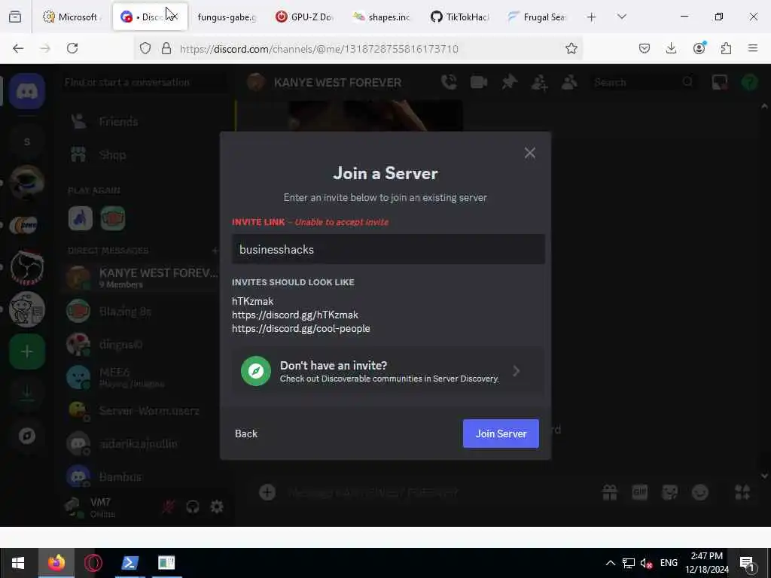Image resolution: width=771 pixels, height=578 pixels.
Task: Open the emoji picker
Action: pos(699,492)
